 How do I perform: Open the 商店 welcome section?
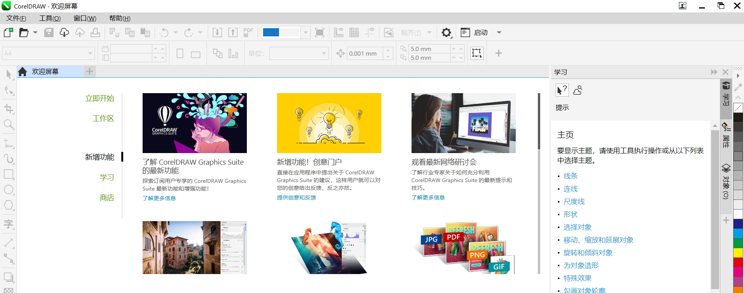click(x=107, y=198)
